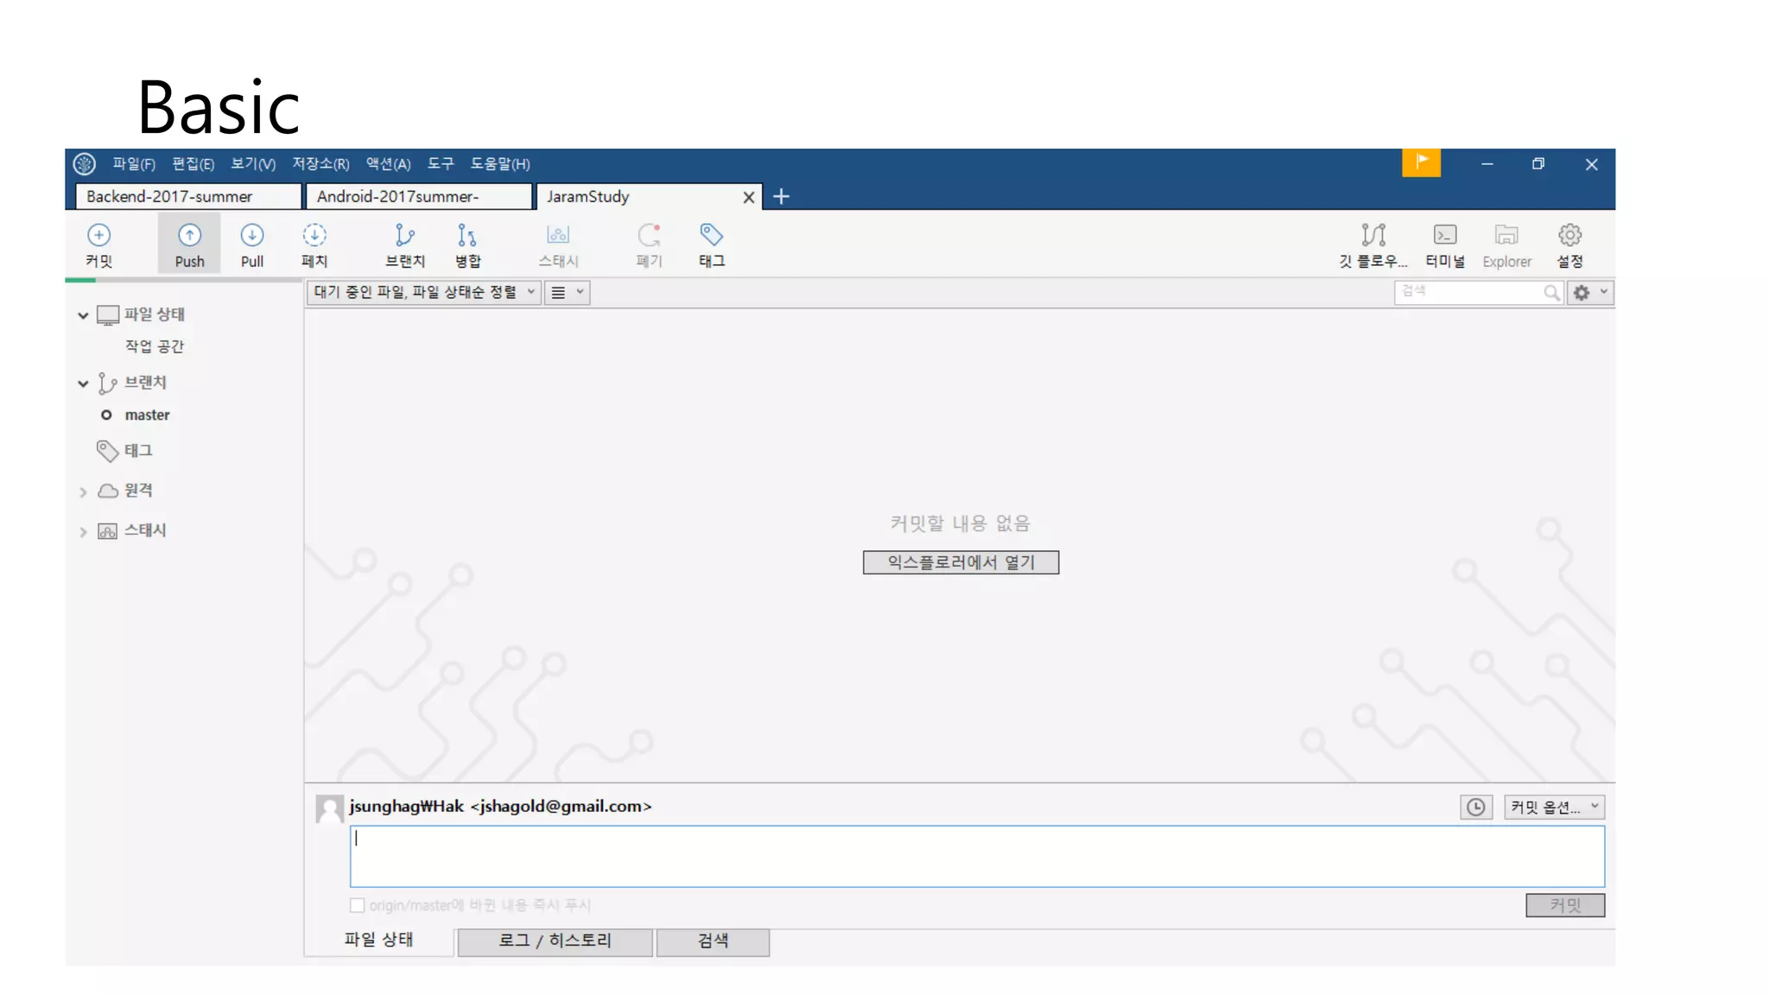This screenshot has height=995, width=1769.
Task: Open the Repository (저장소) menu
Action: pyautogui.click(x=320, y=164)
